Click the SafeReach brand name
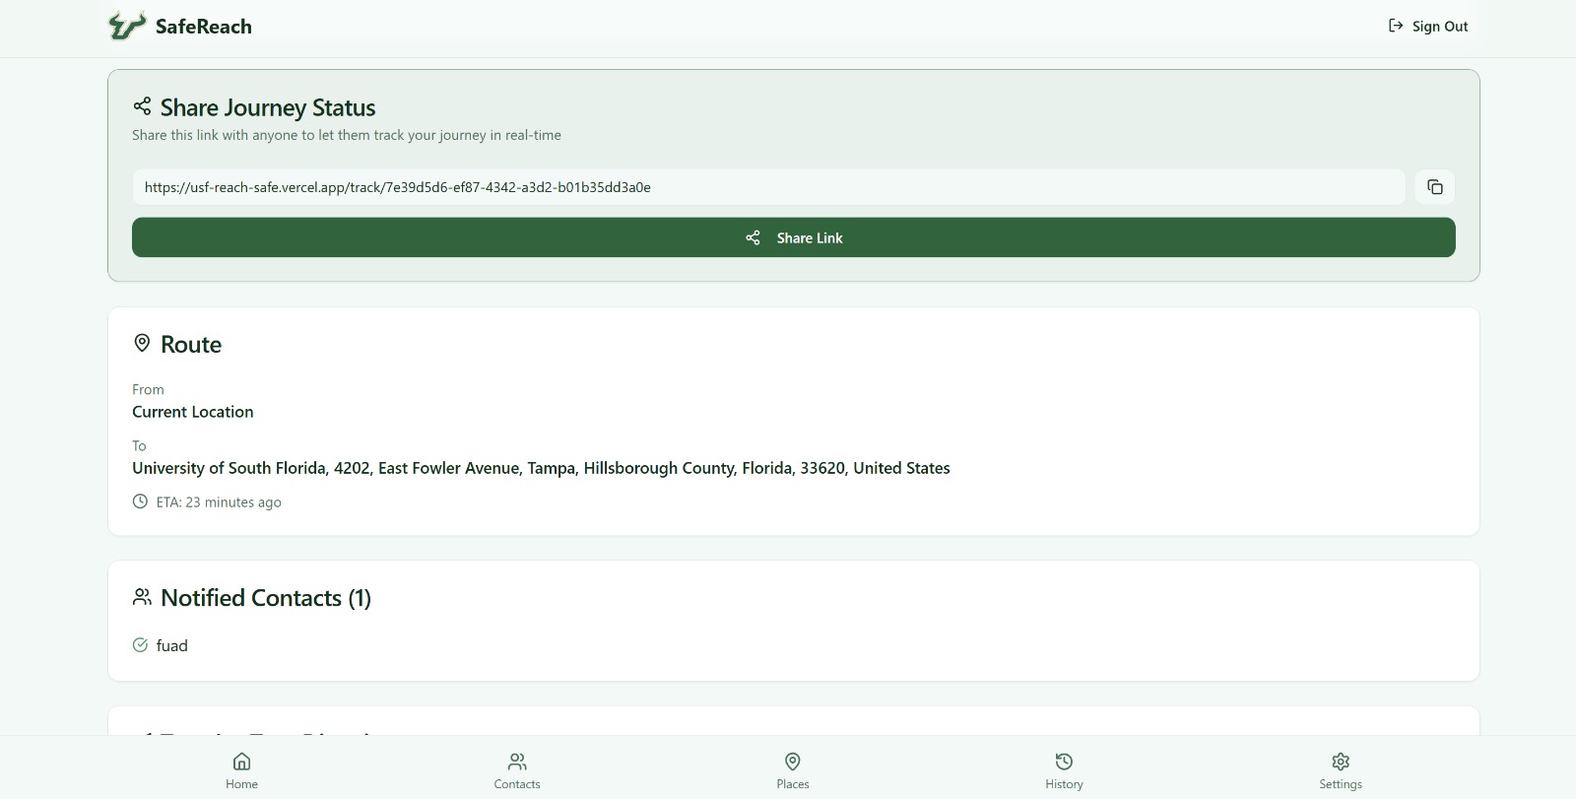Screen dimensions: 1576x799 click(204, 27)
